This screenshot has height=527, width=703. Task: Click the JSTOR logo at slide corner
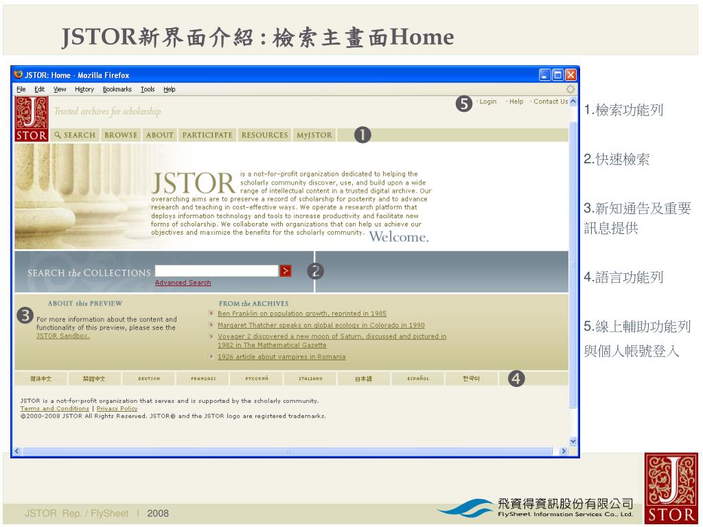click(671, 489)
